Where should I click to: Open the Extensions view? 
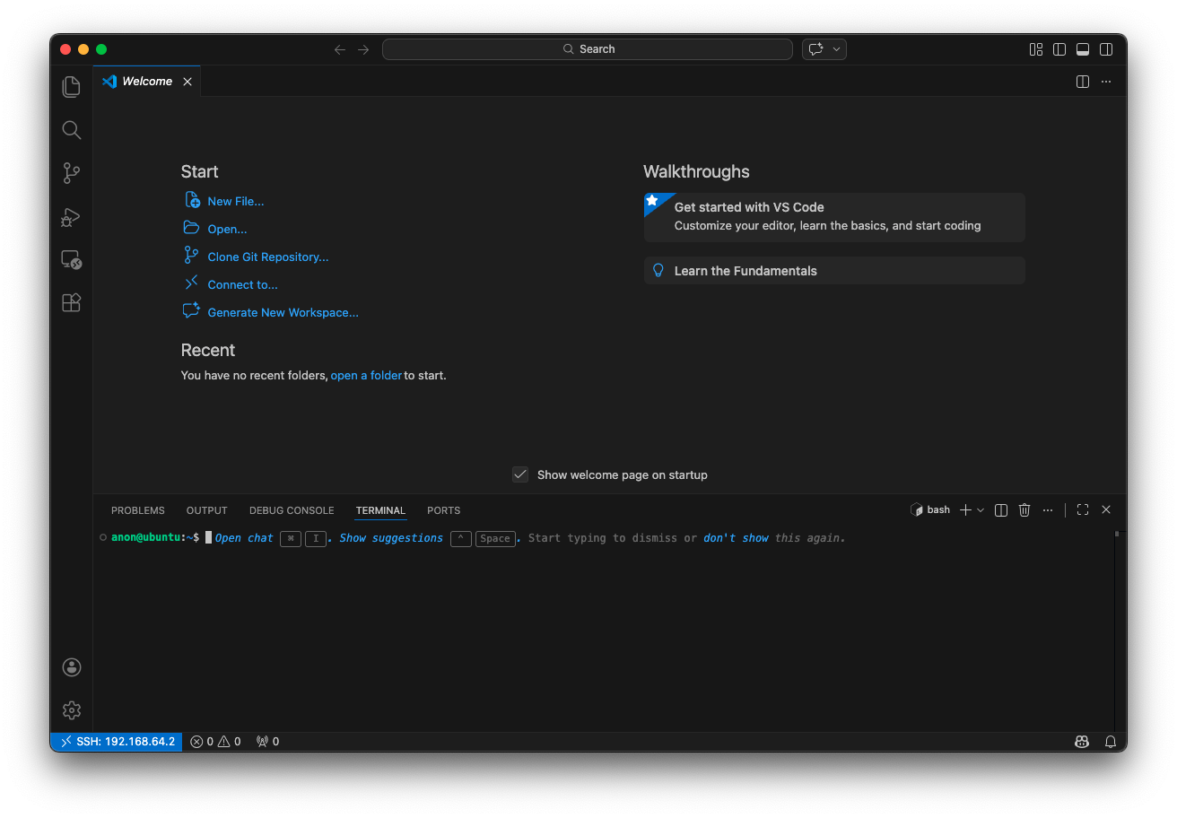[x=72, y=303]
